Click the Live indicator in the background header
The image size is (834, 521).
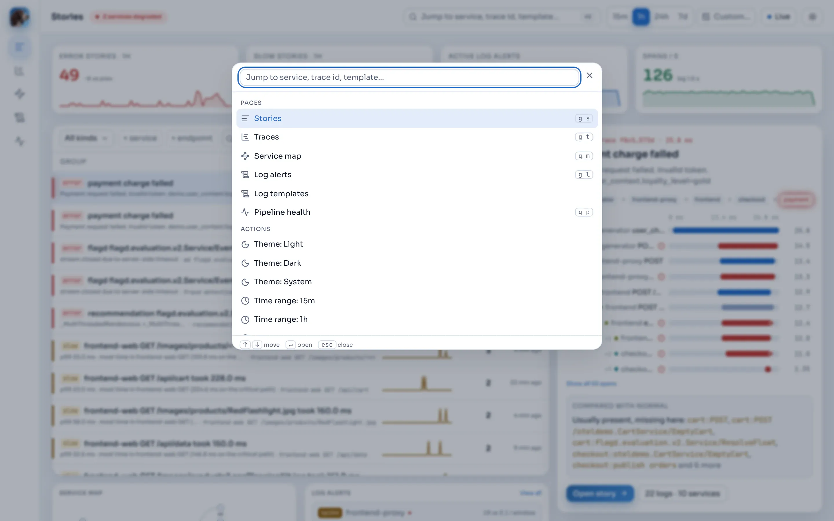(x=778, y=16)
